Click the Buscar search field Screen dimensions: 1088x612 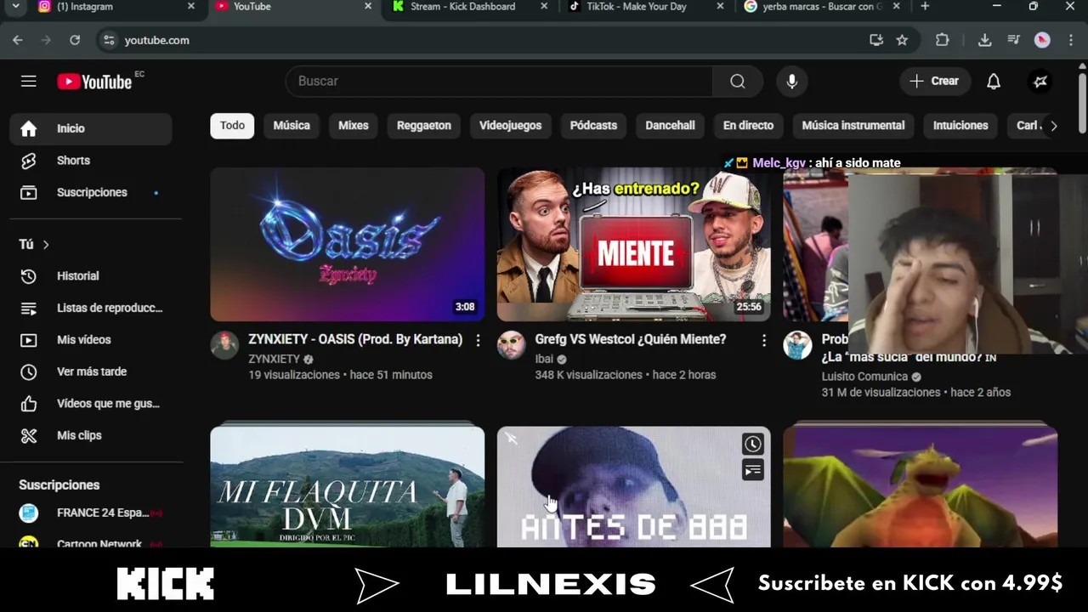(499, 81)
